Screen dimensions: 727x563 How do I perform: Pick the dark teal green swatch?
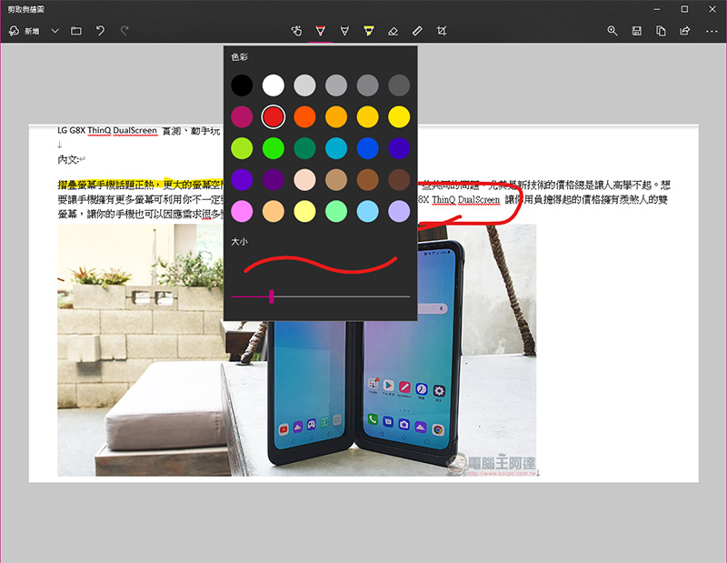(x=304, y=148)
